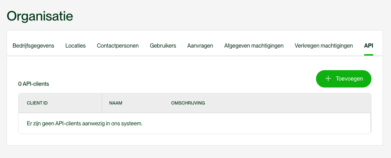Image resolution: width=391 pixels, height=158 pixels.
Task: Click the NAAM column header
Action: [116, 103]
